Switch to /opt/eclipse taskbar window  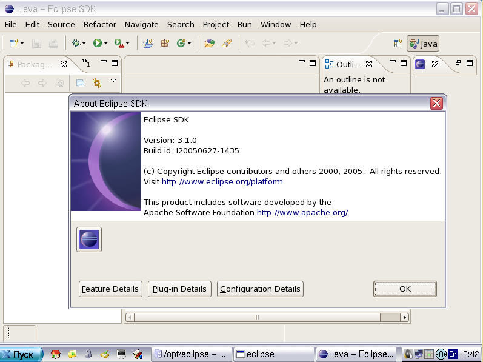pos(191,354)
